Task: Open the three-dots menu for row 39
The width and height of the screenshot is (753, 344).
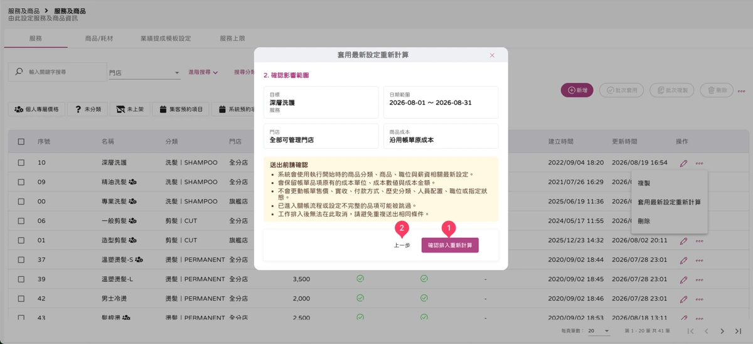Action: click(699, 280)
